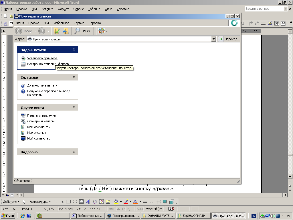Open Таблица menu in Word
Image resolution: width=293 pixels, height=220 pixels.
94,9
